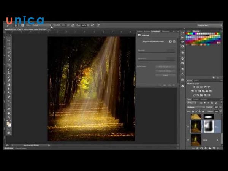Select the layer mask thumbnail of highlighted layer
Screen dimensions: 228x171
208,127
